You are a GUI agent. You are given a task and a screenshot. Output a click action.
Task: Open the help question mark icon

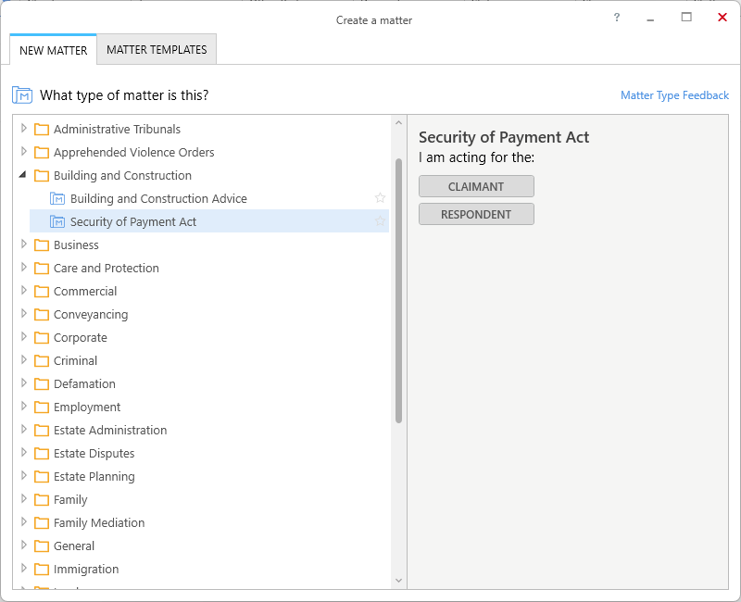pos(617,18)
